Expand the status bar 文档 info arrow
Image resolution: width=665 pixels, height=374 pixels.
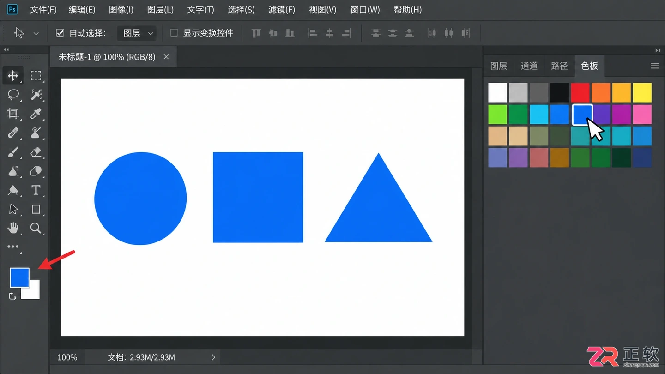[213, 357]
